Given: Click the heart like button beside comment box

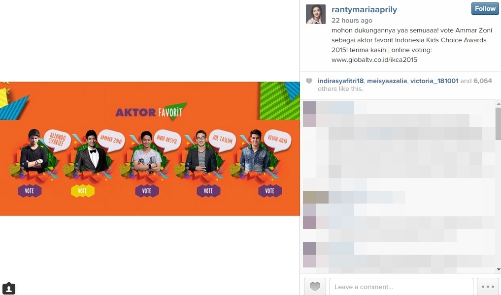Looking at the screenshot, I should click(x=315, y=286).
